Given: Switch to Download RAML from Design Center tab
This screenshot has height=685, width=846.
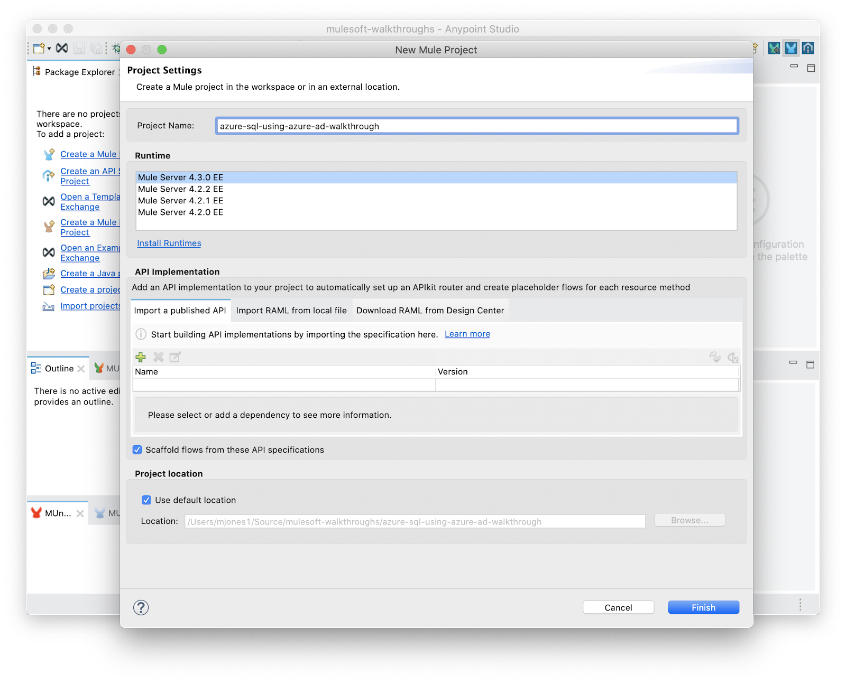Looking at the screenshot, I should 430,311.
